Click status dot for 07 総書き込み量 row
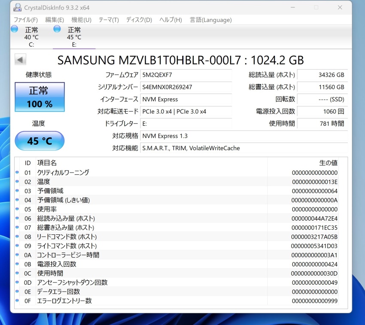 17,227
